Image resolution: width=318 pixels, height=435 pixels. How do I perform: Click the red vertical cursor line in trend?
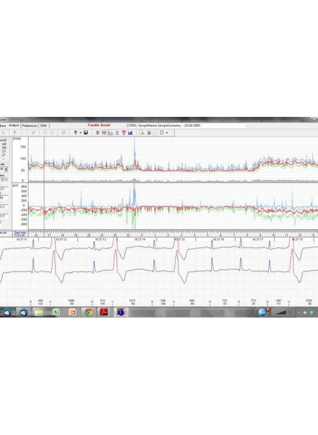pos(44,183)
